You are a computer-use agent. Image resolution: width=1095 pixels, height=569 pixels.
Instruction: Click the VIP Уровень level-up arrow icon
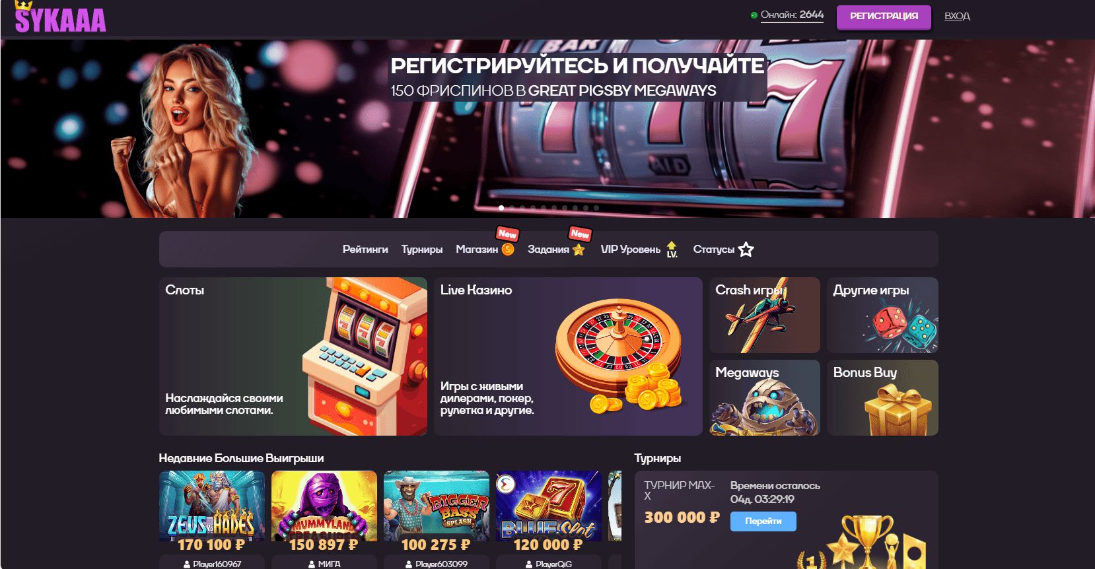tap(672, 250)
